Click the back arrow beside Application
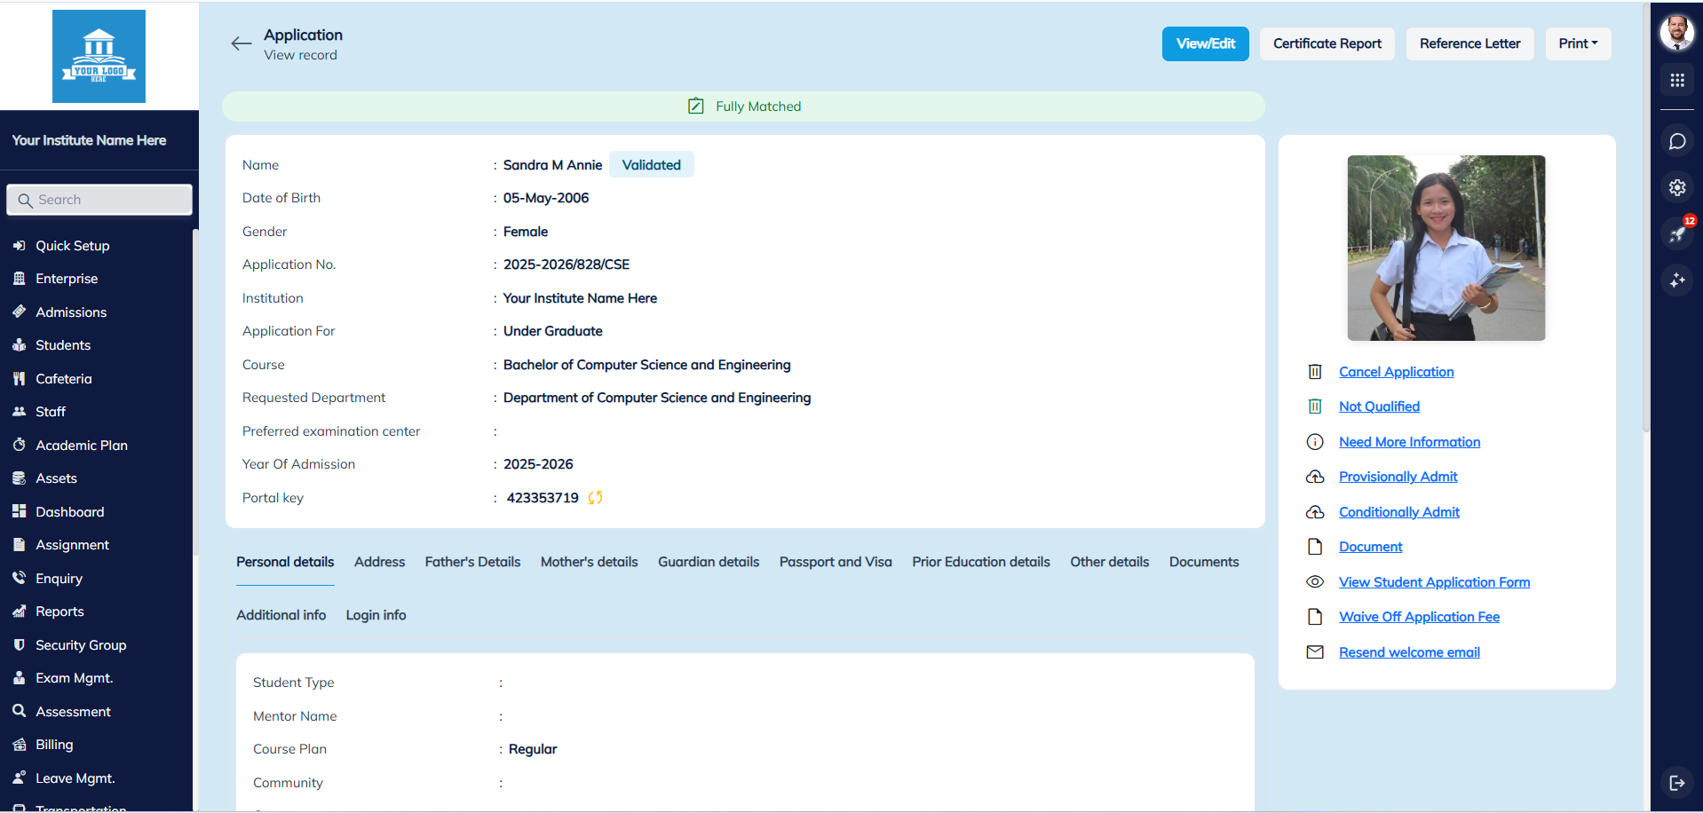 pyautogui.click(x=241, y=43)
